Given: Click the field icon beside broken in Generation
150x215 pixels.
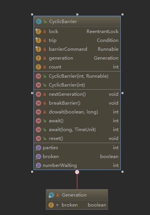Looking at the screenshot, I should [x=51, y=205].
